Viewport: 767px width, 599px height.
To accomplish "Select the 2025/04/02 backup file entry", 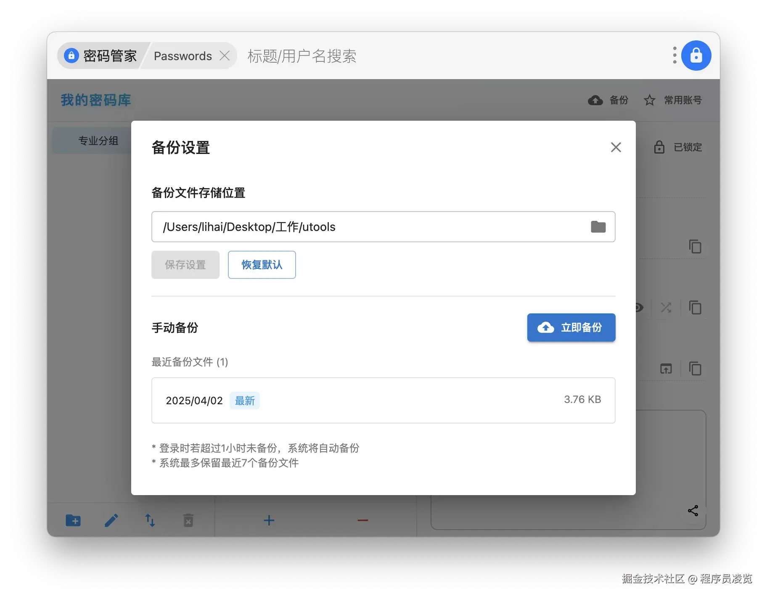I will tap(383, 400).
